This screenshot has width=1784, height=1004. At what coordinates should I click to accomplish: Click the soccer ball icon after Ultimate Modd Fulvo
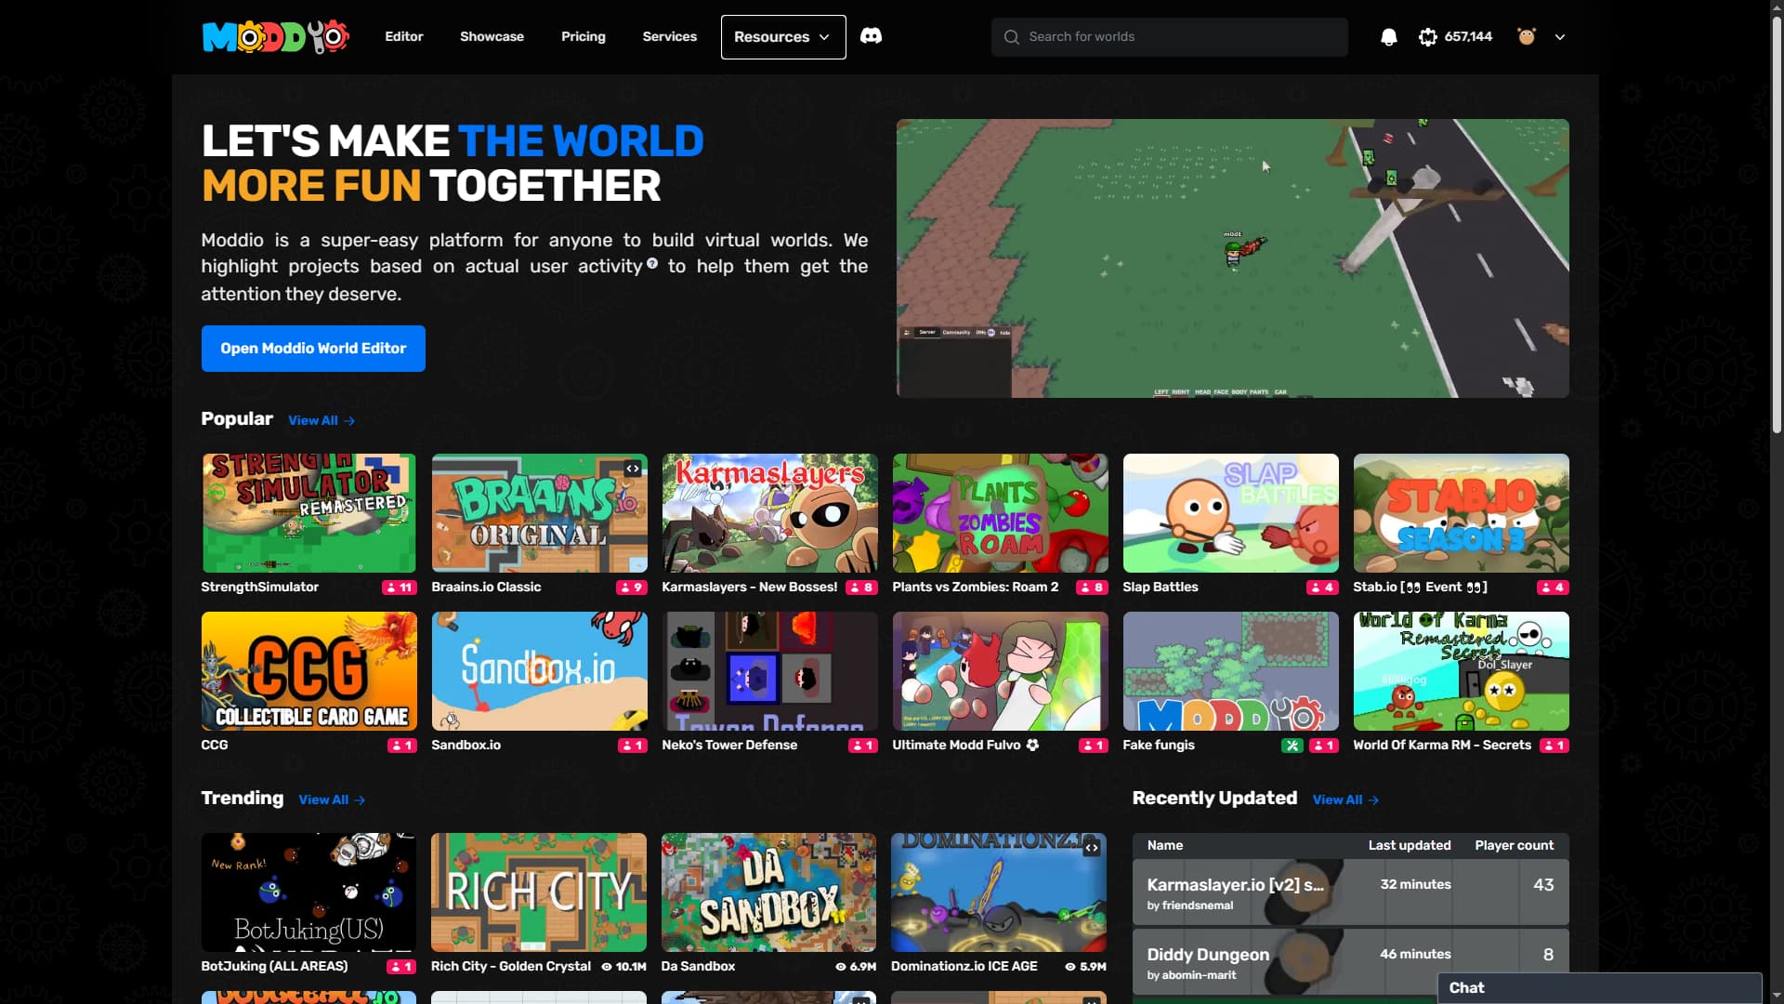click(x=1032, y=745)
